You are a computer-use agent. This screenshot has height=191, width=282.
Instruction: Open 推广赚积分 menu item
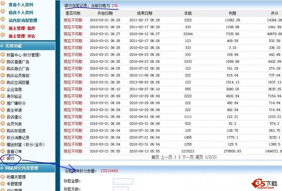pos(16,103)
